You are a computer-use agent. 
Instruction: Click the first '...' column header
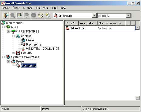pyautogui.click(x=128, y=23)
